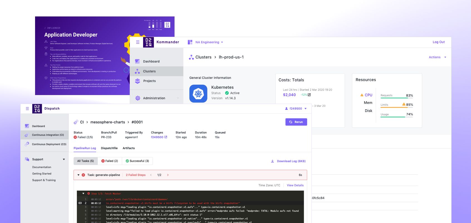The height and width of the screenshot is (223, 471).
Task: Click the NA Engineering workspace icon
Action: 190,42
